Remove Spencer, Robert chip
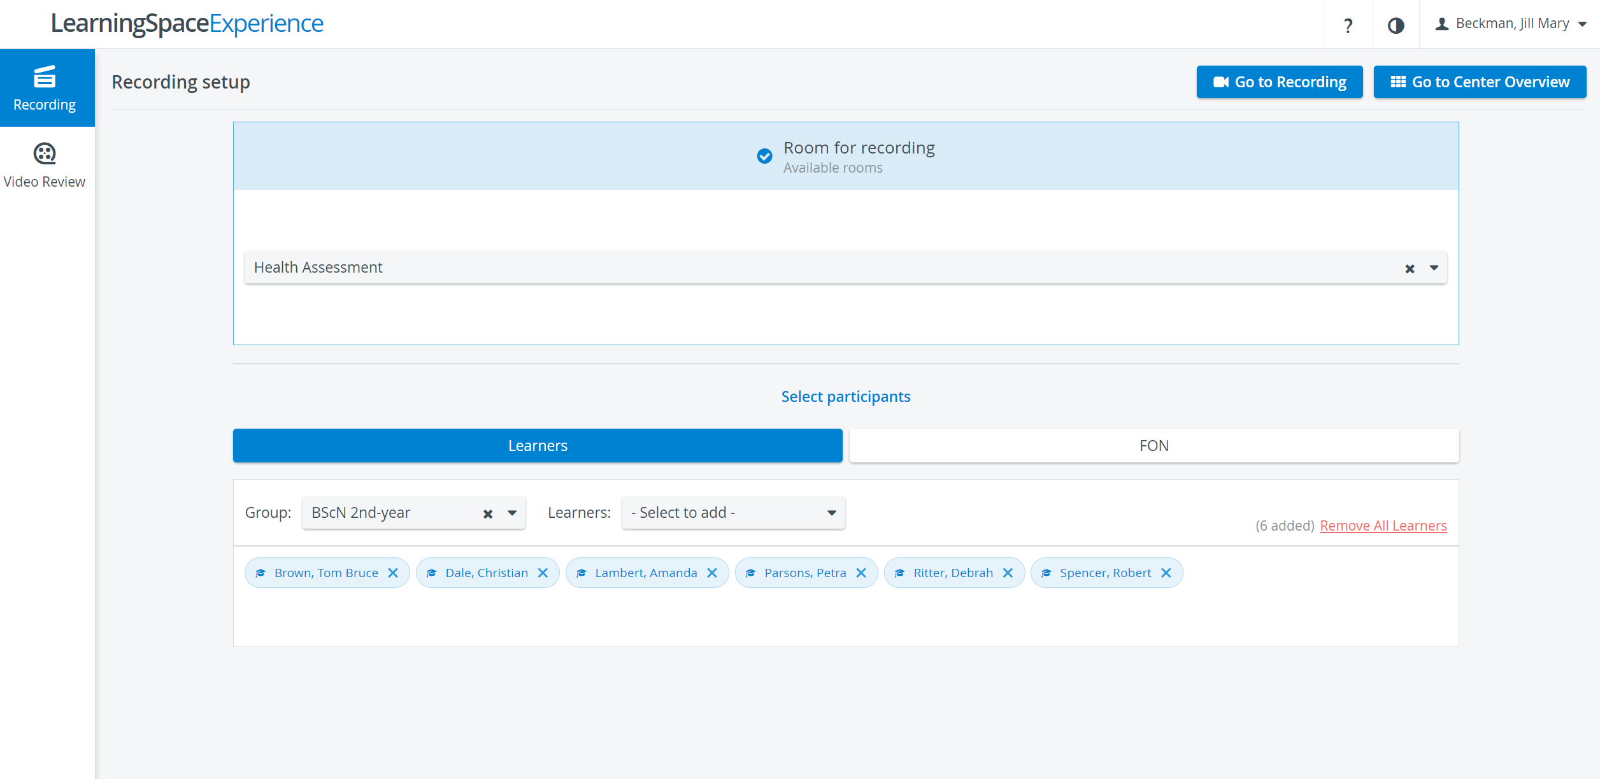 tap(1166, 573)
